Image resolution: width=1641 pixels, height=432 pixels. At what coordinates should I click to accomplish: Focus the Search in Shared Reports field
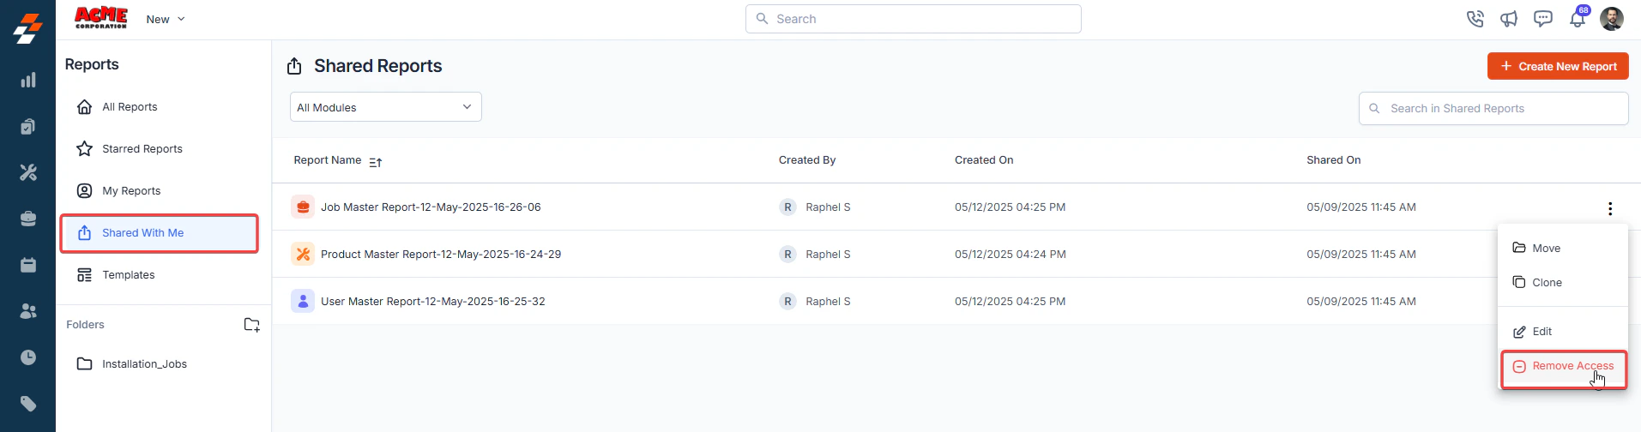(1493, 109)
